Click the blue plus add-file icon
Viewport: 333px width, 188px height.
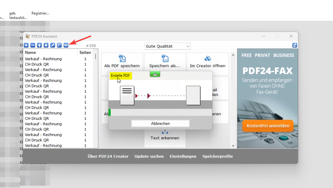26,45
